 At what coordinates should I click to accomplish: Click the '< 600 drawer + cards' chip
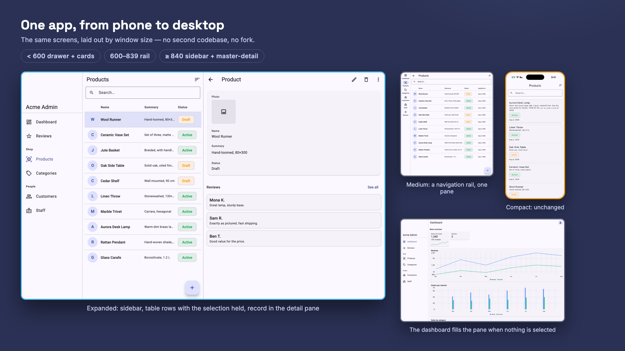click(61, 56)
